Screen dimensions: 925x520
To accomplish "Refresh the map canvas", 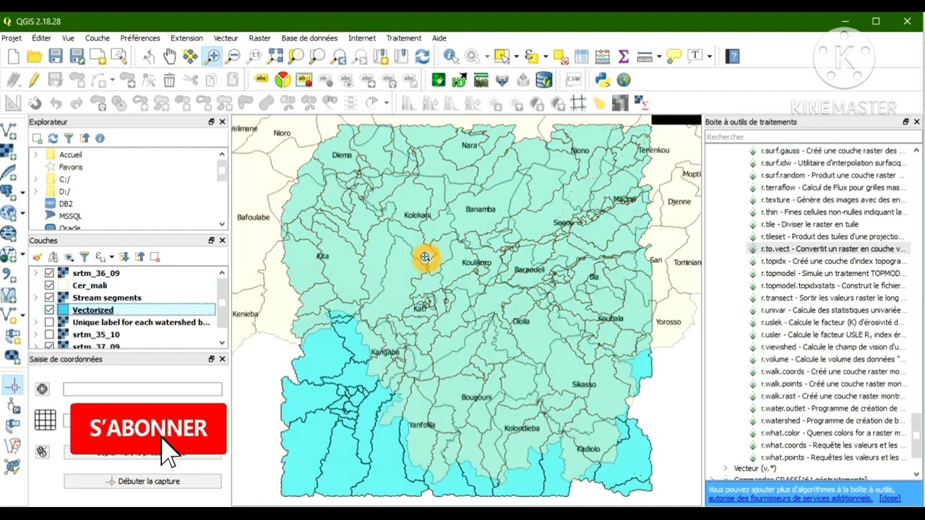I will [x=423, y=56].
